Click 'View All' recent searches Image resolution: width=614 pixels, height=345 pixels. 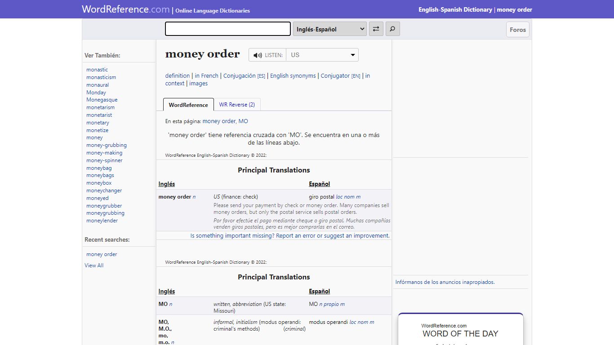pos(94,265)
